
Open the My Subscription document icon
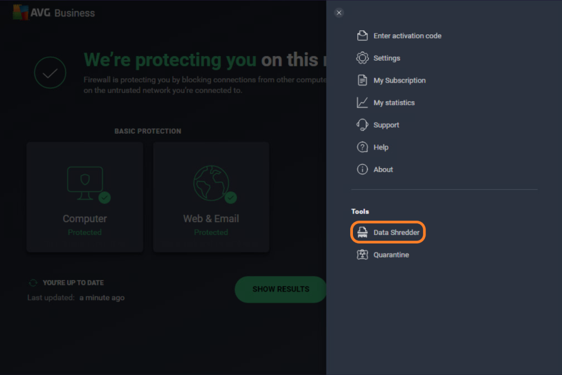point(361,80)
